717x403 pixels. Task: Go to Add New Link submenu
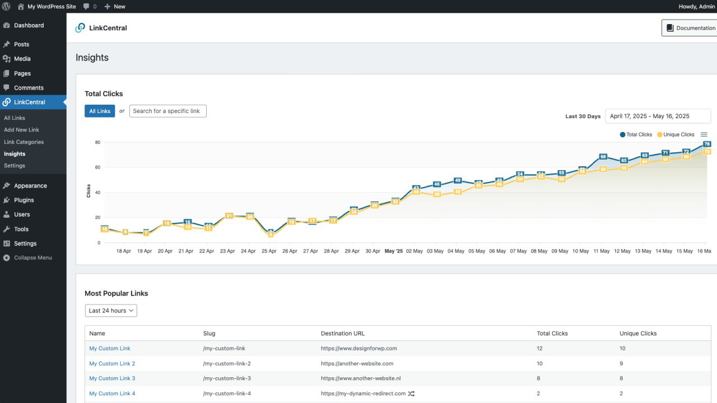coord(21,130)
